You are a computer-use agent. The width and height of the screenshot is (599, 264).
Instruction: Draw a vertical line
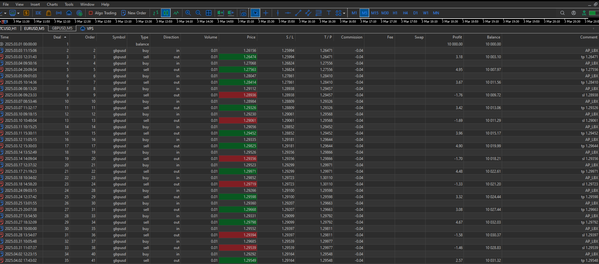pyautogui.click(x=278, y=13)
